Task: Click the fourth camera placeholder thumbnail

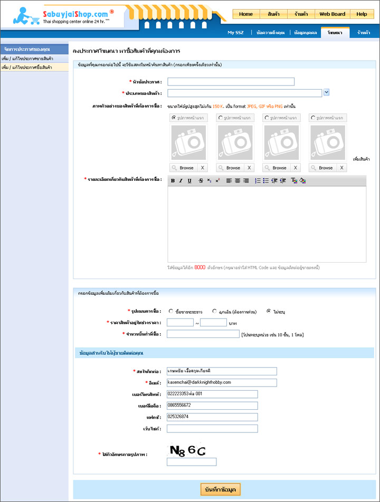Action: (x=328, y=142)
